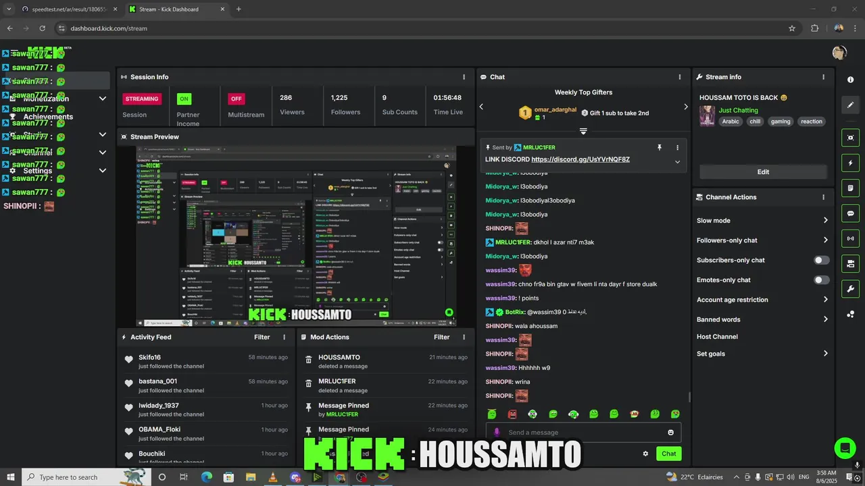Image resolution: width=865 pixels, height=486 pixels.
Task: Toggle Emotes-only chat switch
Action: point(821,280)
